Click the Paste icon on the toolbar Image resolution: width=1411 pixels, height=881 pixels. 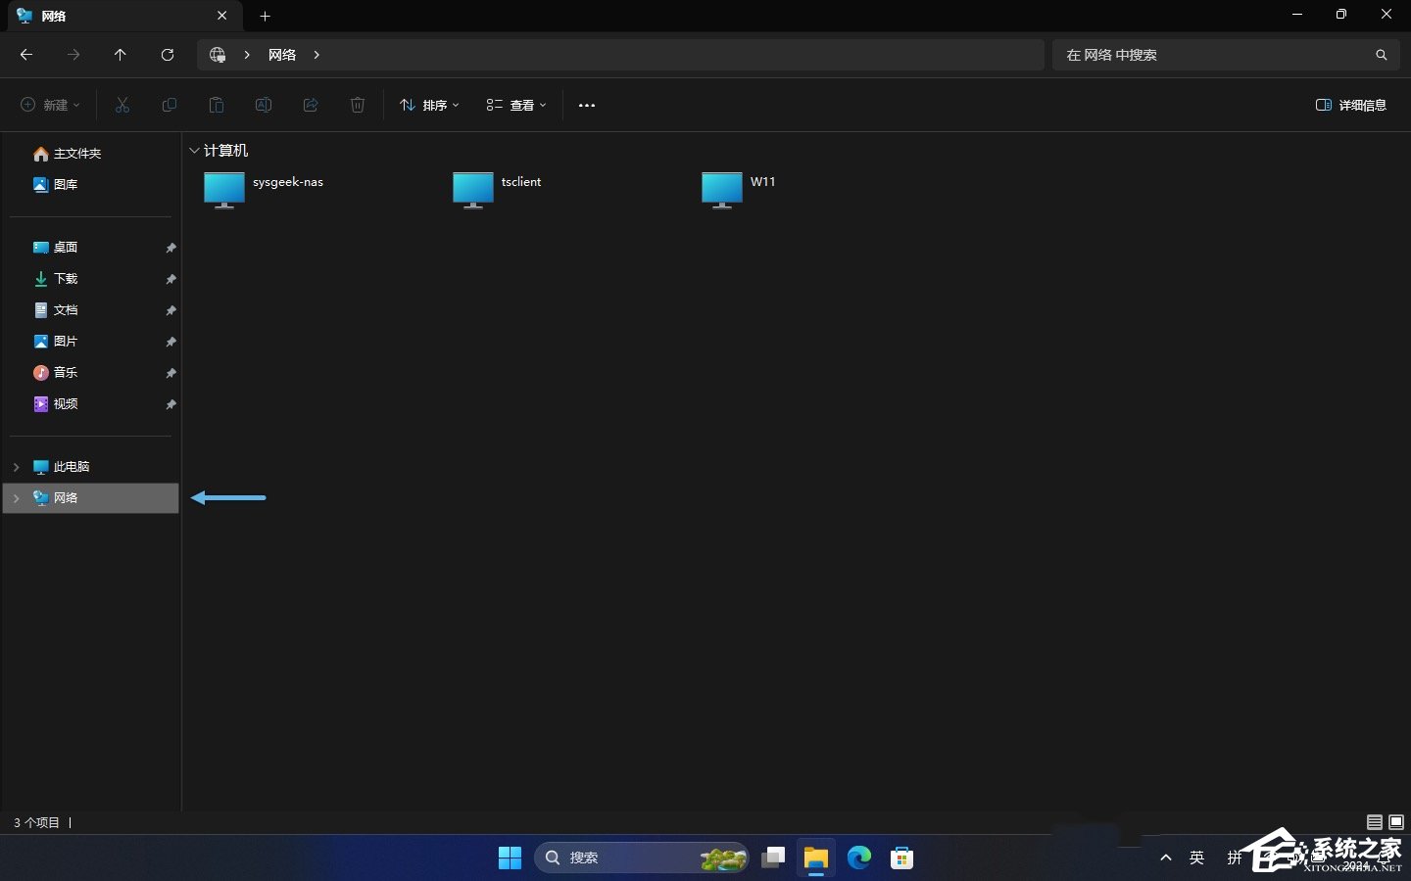click(x=217, y=105)
